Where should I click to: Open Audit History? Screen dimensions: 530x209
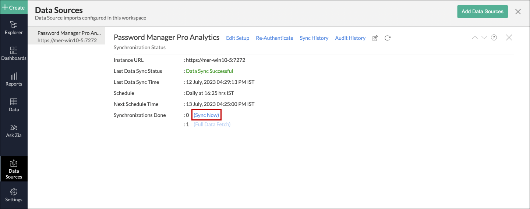point(350,38)
